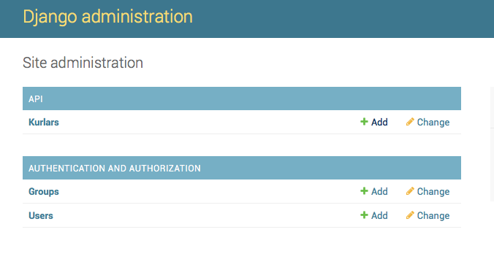
Task: Click the pencil icon in Groups row
Action: click(410, 191)
